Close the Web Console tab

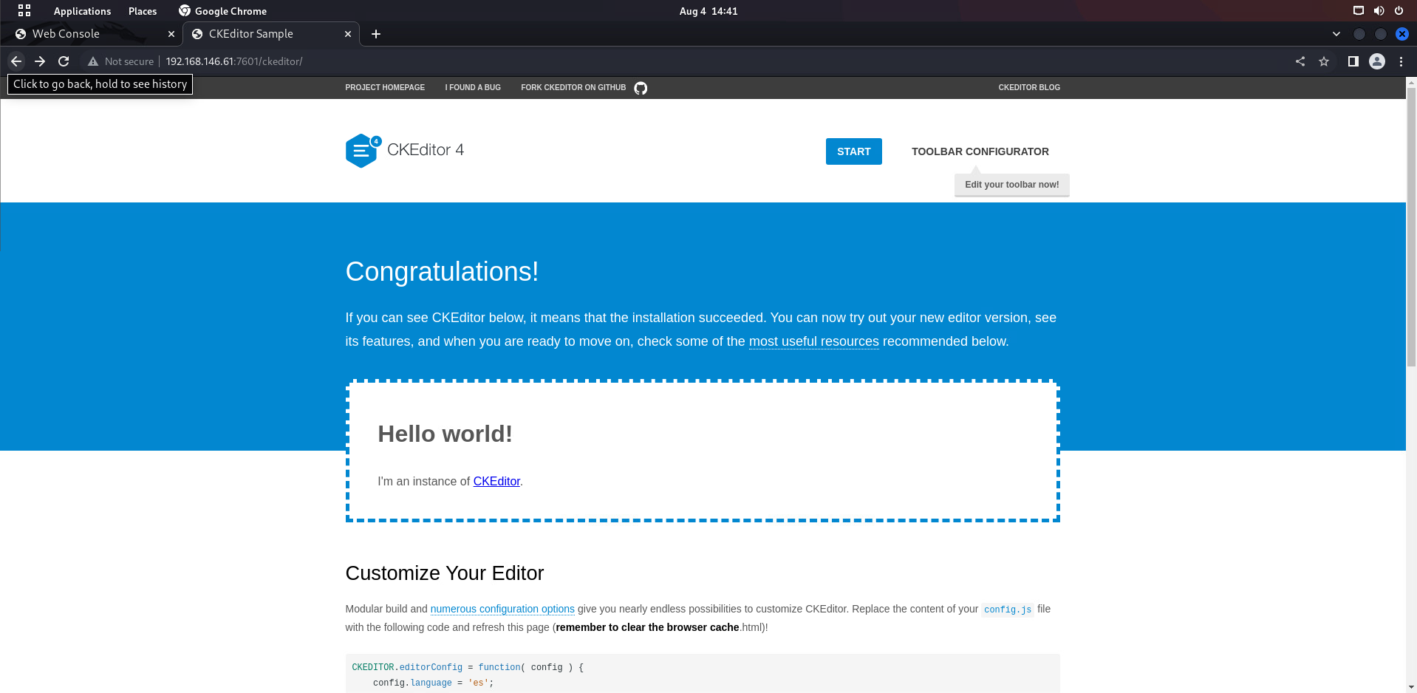tap(171, 34)
